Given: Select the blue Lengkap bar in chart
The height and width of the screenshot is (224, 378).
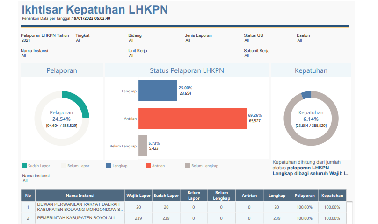Looking at the screenshot, I should click(158, 91).
